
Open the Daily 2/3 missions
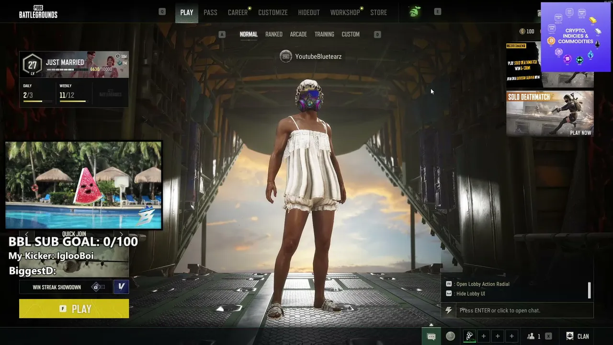(x=37, y=93)
